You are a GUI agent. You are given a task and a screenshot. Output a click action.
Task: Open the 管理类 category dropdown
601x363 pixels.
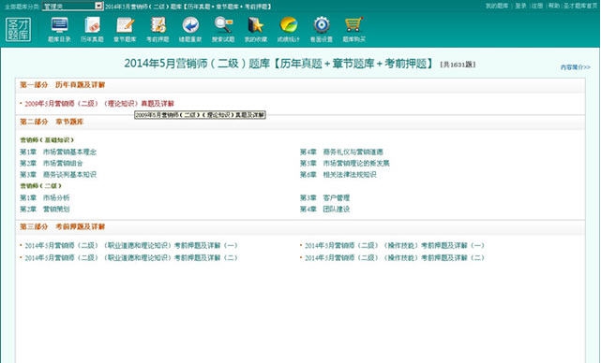[72, 6]
